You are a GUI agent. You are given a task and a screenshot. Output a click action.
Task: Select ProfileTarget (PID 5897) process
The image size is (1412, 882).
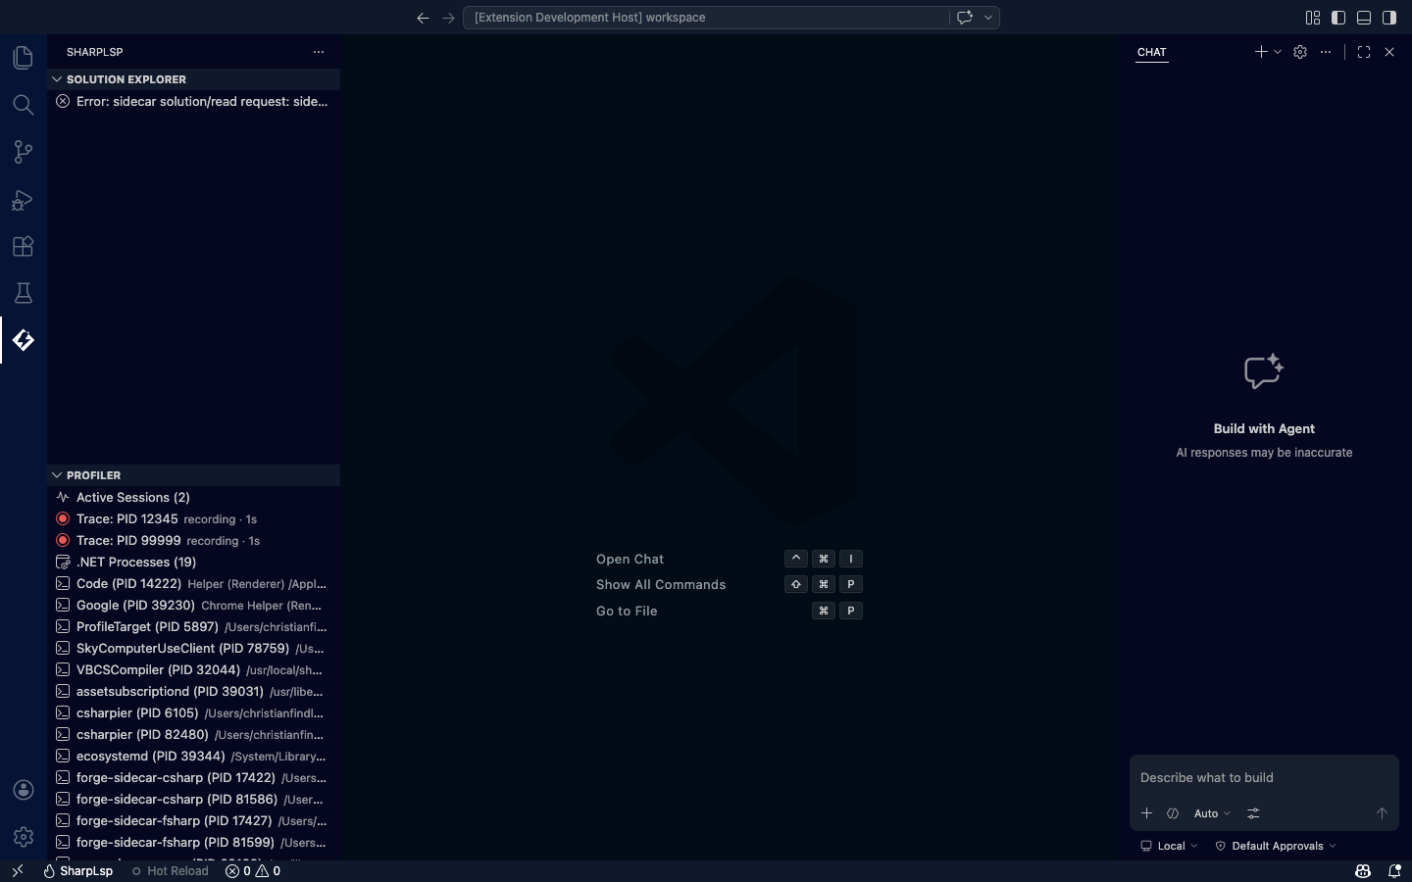coord(193,626)
